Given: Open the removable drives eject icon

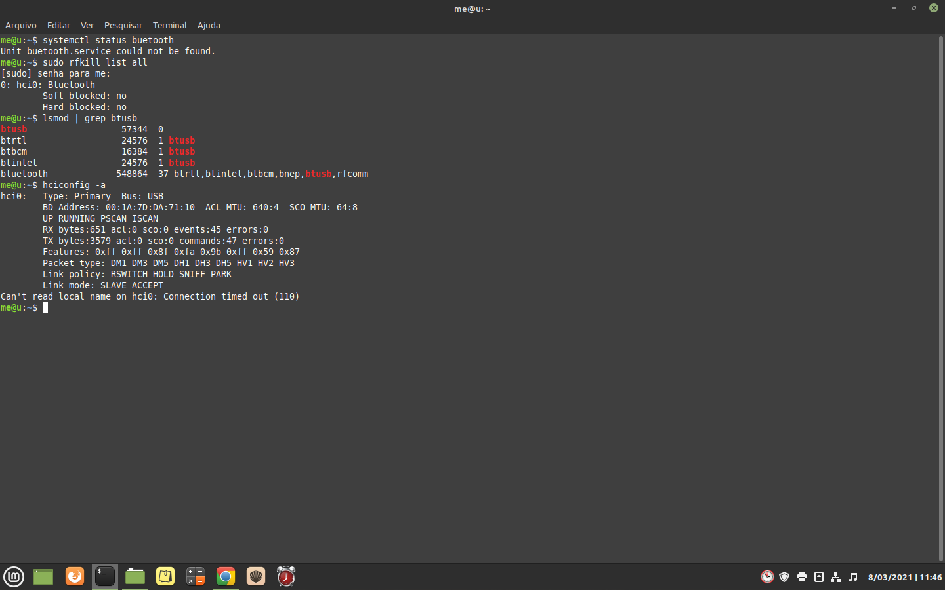Looking at the screenshot, I should pyautogui.click(x=819, y=577).
